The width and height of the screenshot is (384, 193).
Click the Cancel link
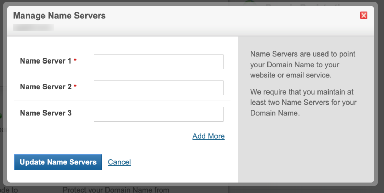[119, 162]
